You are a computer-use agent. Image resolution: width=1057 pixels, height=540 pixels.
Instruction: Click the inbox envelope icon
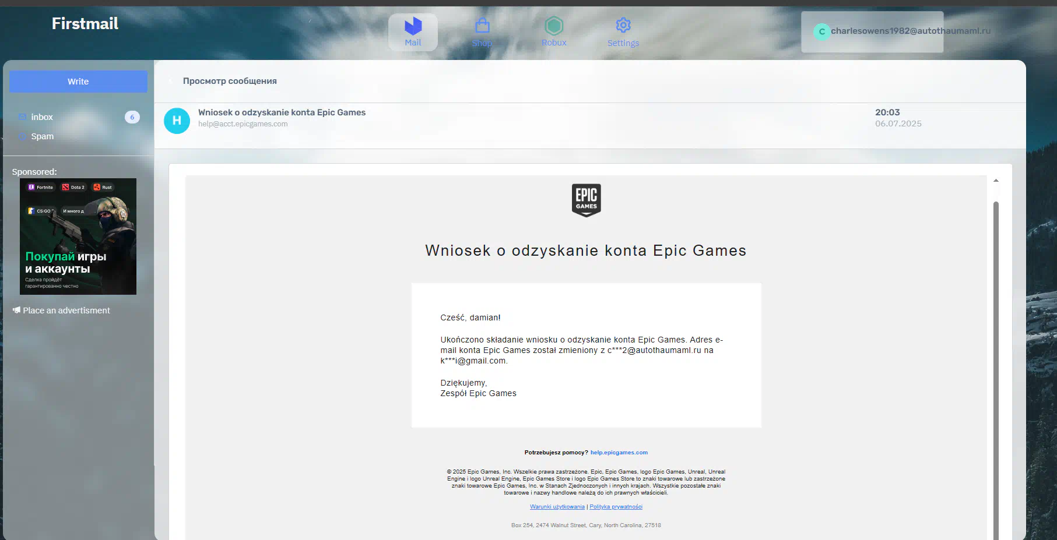click(x=22, y=117)
